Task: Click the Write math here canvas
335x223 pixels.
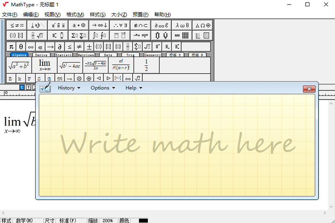Action: pyautogui.click(x=177, y=144)
